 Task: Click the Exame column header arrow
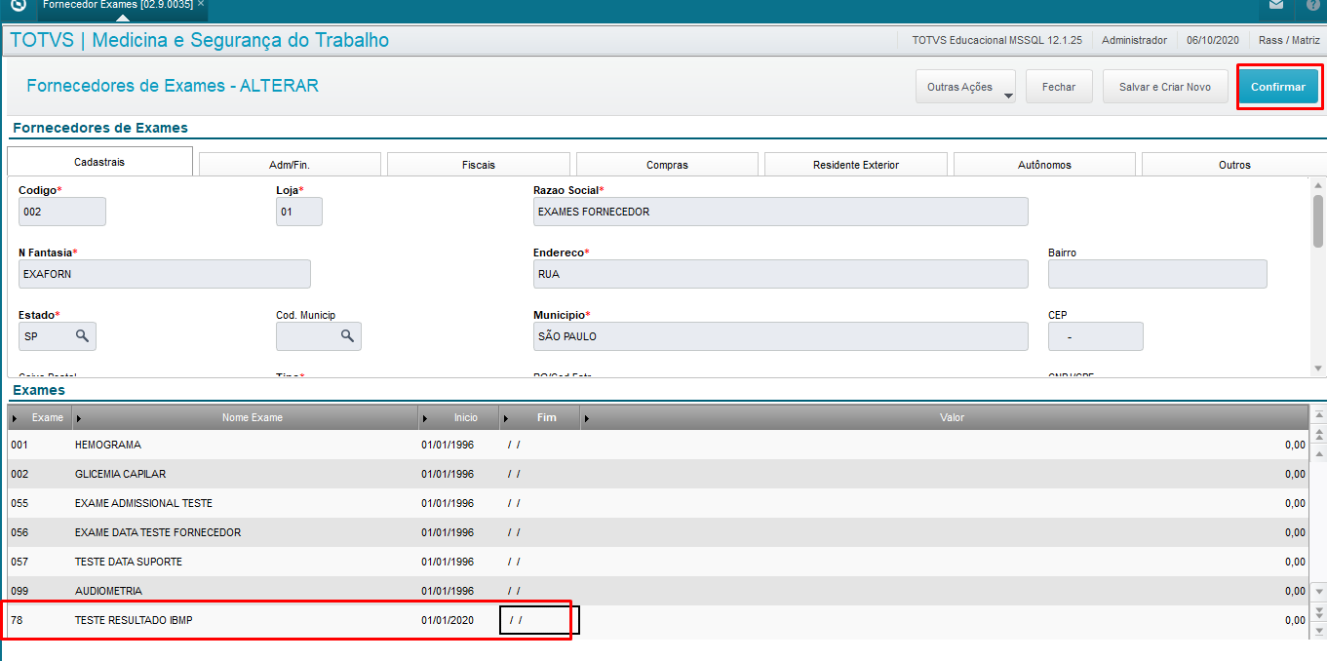[x=15, y=418]
